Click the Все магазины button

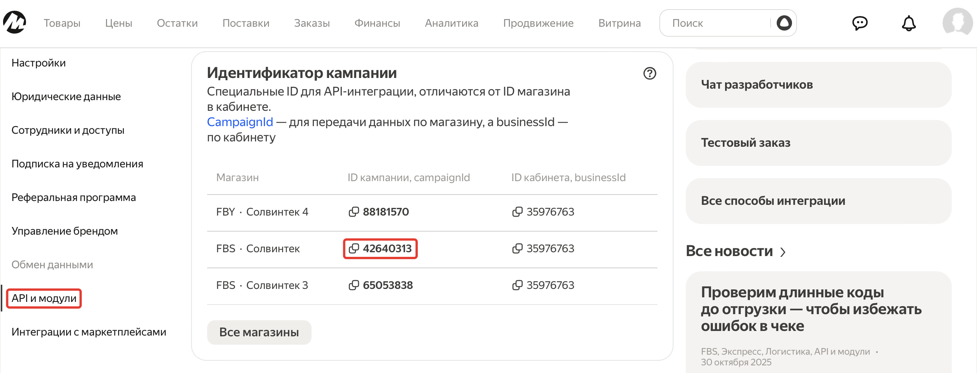pyautogui.click(x=259, y=332)
